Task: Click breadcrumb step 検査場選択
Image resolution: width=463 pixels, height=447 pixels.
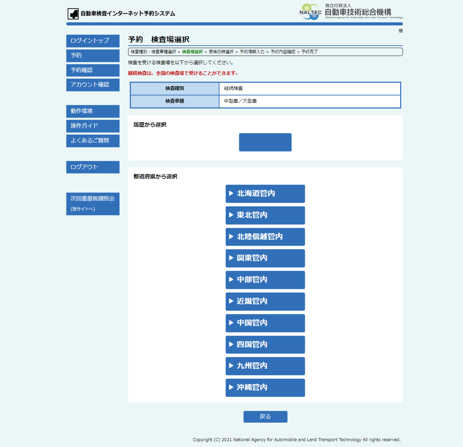Action: (x=192, y=52)
